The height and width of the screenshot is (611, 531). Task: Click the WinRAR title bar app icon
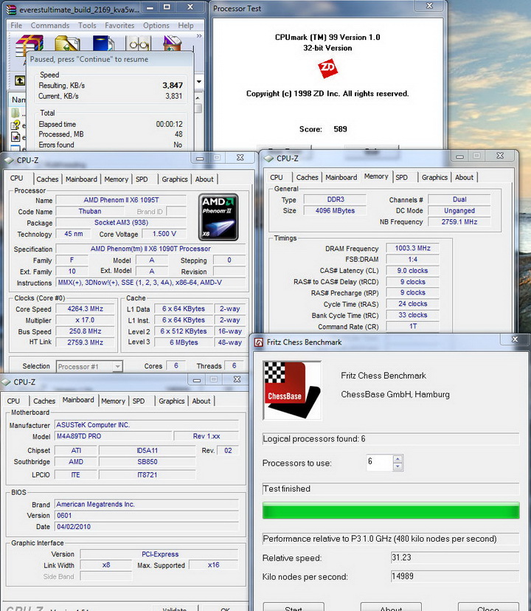tap(12, 9)
